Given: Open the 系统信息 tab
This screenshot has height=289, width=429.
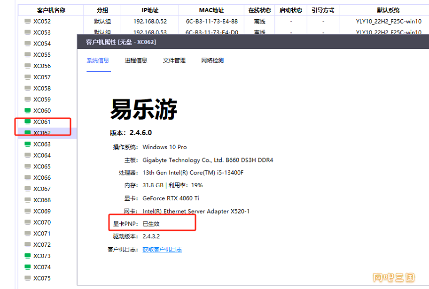Looking at the screenshot, I should click(98, 61).
